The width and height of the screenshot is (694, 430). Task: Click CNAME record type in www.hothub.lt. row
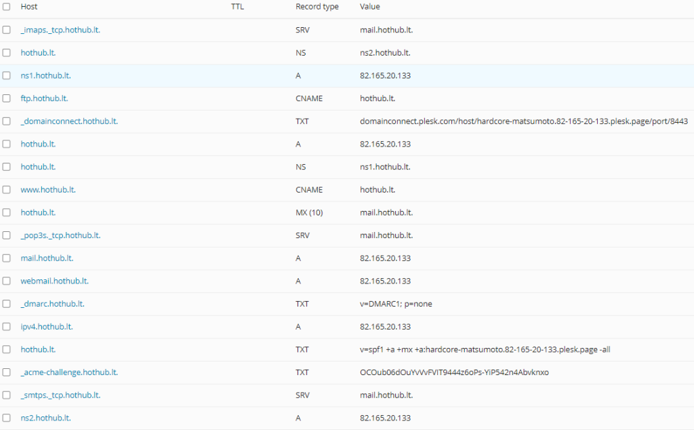point(309,189)
